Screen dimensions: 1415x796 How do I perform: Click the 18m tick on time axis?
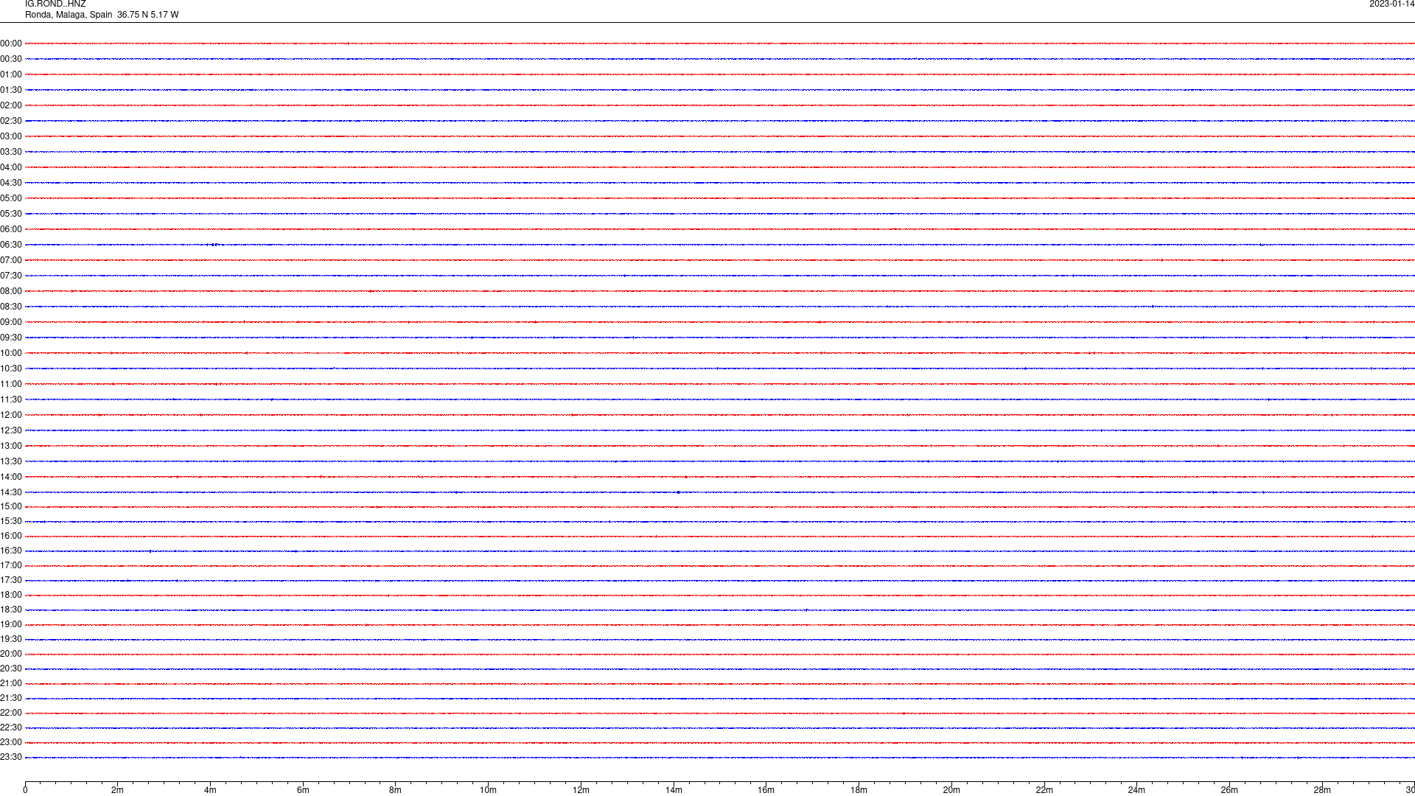click(859, 790)
